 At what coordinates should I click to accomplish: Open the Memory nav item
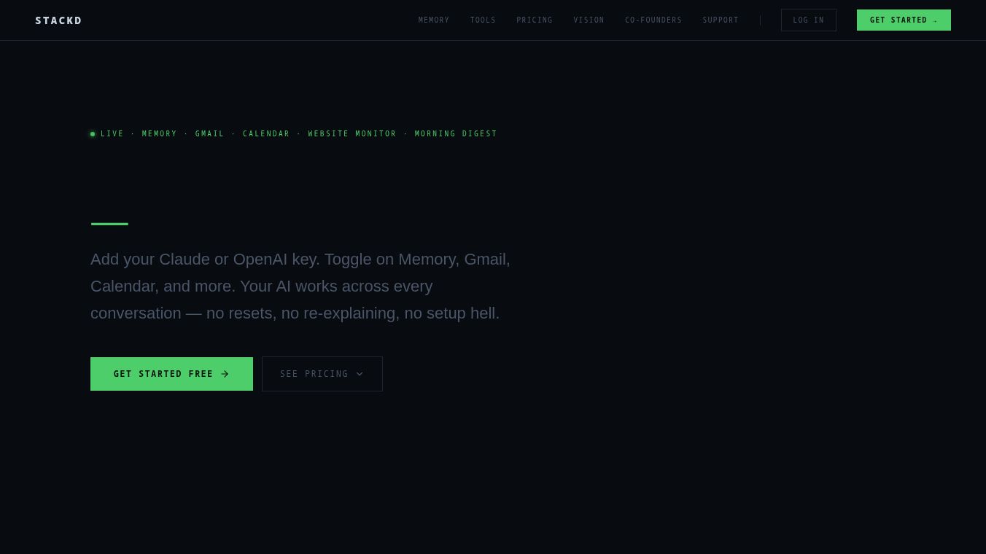pyautogui.click(x=434, y=20)
